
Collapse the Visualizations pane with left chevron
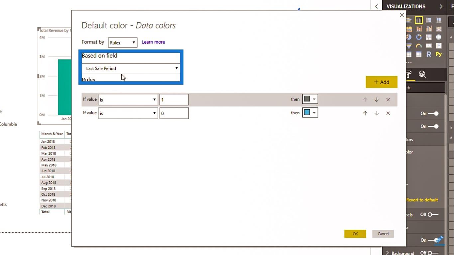[377, 6]
